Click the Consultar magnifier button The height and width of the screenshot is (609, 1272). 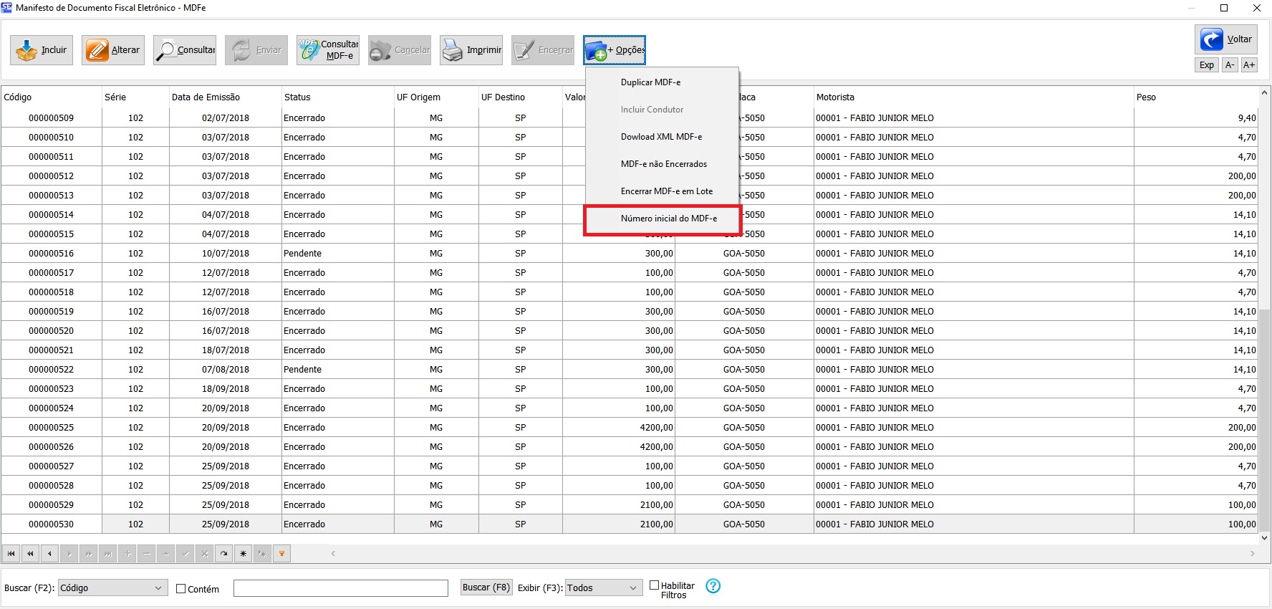185,50
